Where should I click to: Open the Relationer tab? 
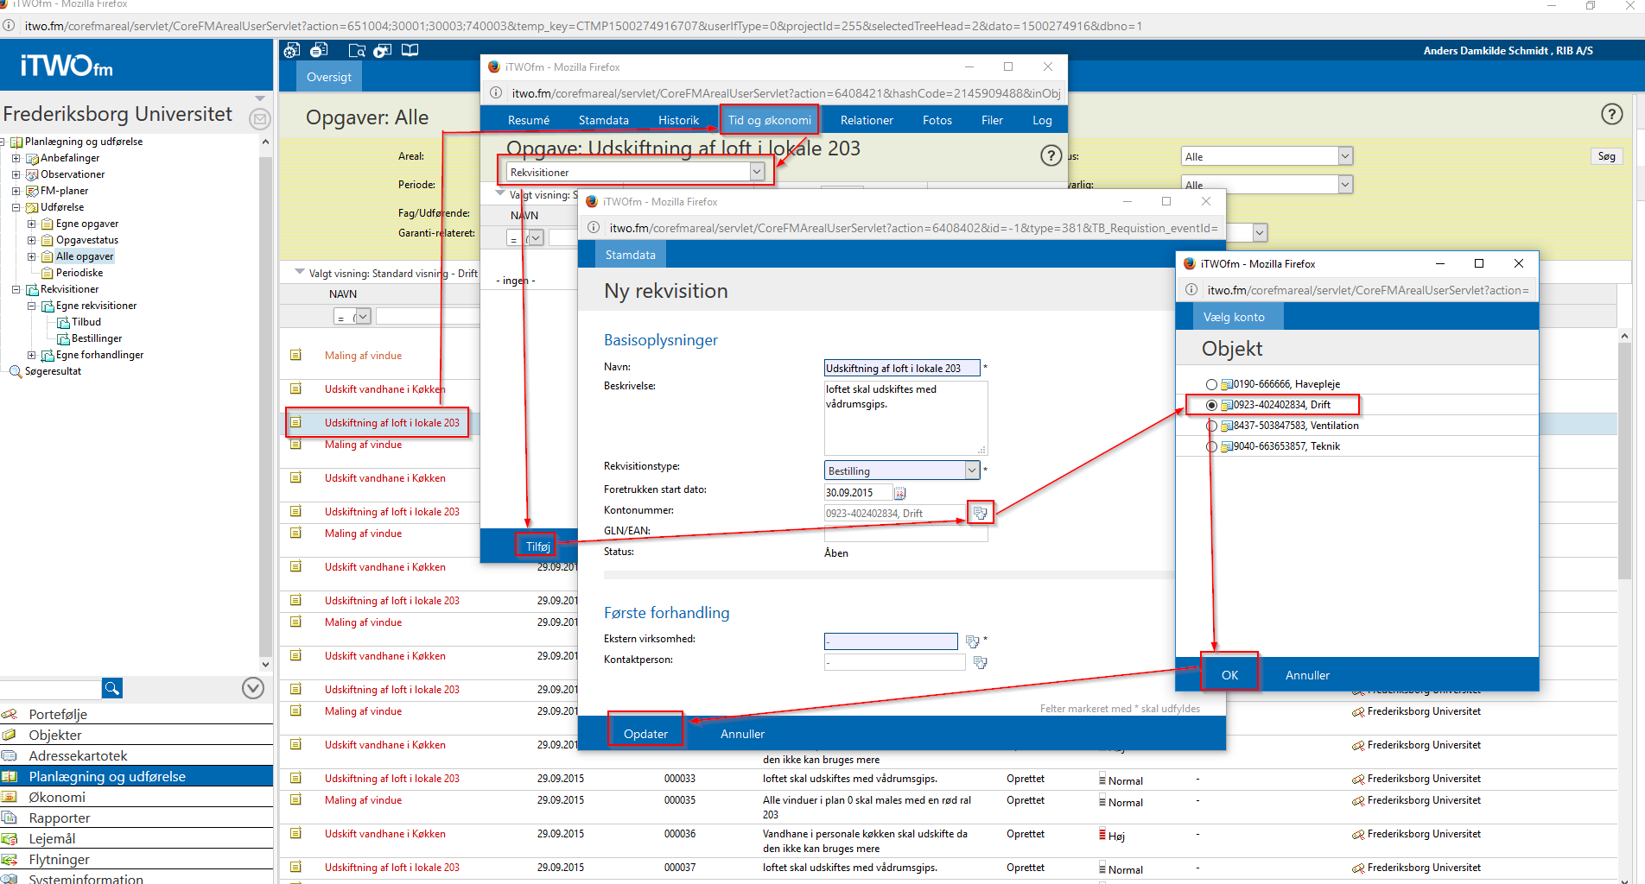(867, 120)
